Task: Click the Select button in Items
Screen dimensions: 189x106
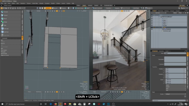Action: point(175,13)
